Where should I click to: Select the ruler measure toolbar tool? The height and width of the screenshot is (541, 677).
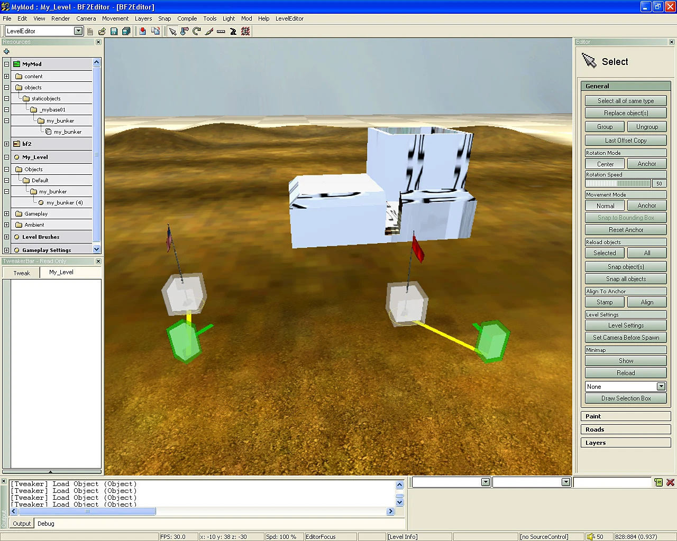coord(221,31)
